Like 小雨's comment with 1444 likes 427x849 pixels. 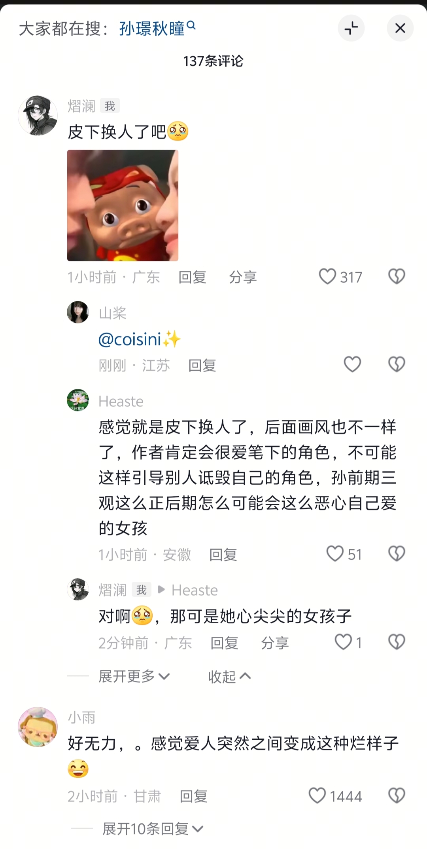[x=317, y=795]
